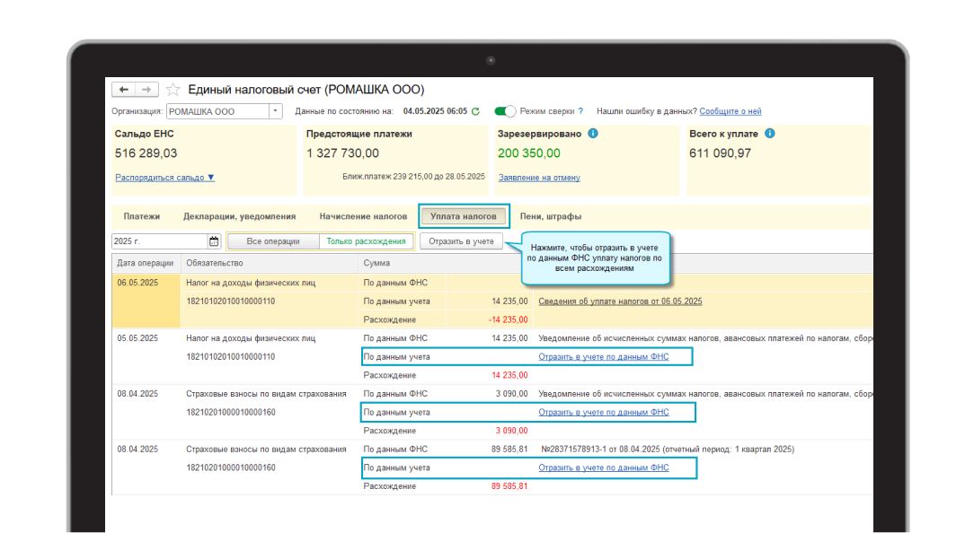
Task: Click the Сообщите о ней link
Action: point(730,111)
